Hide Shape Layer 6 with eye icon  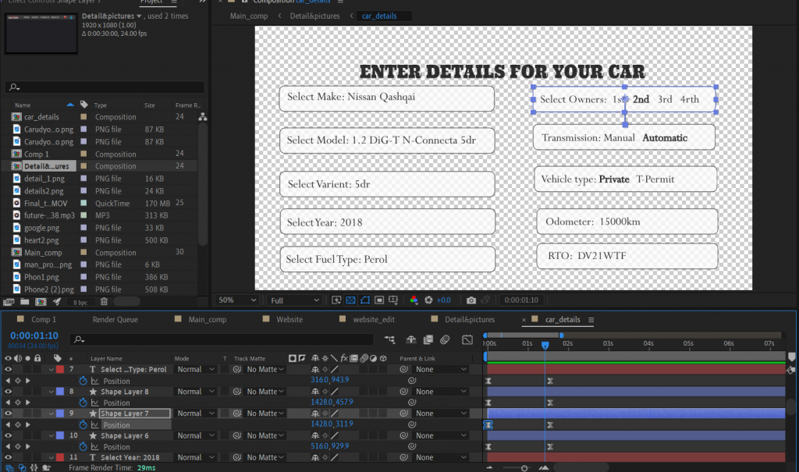[8, 436]
